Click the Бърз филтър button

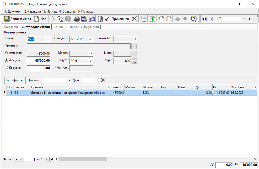15,80
